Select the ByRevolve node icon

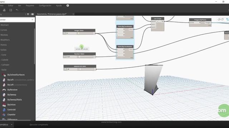click(x=4, y=90)
